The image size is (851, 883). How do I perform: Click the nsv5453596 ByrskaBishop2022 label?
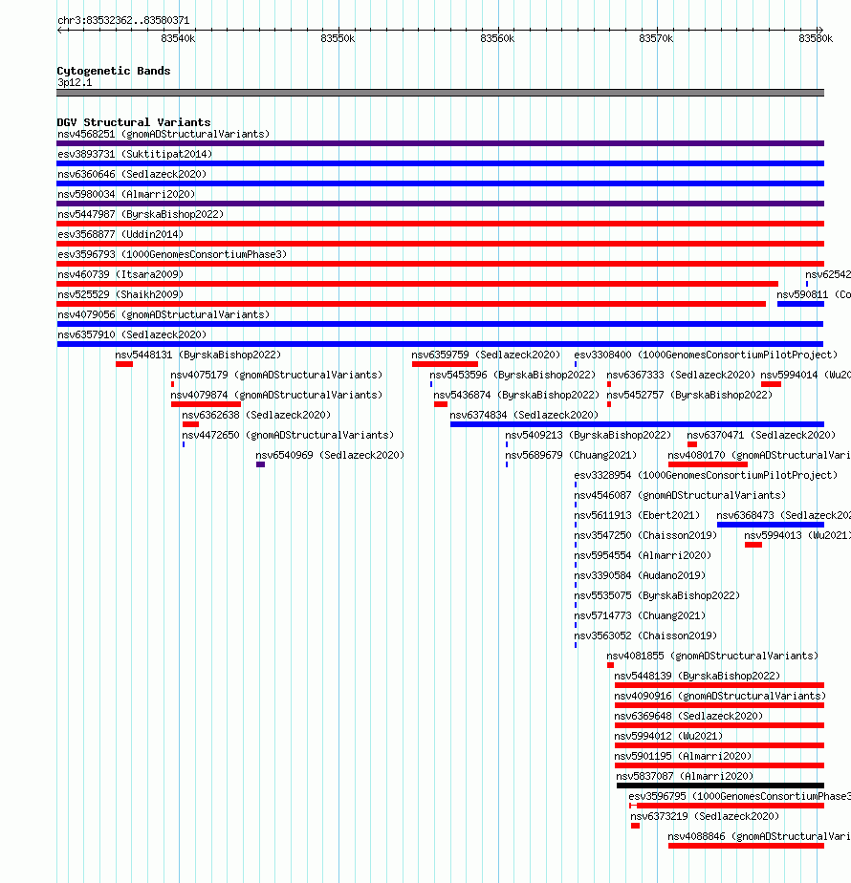(513, 375)
